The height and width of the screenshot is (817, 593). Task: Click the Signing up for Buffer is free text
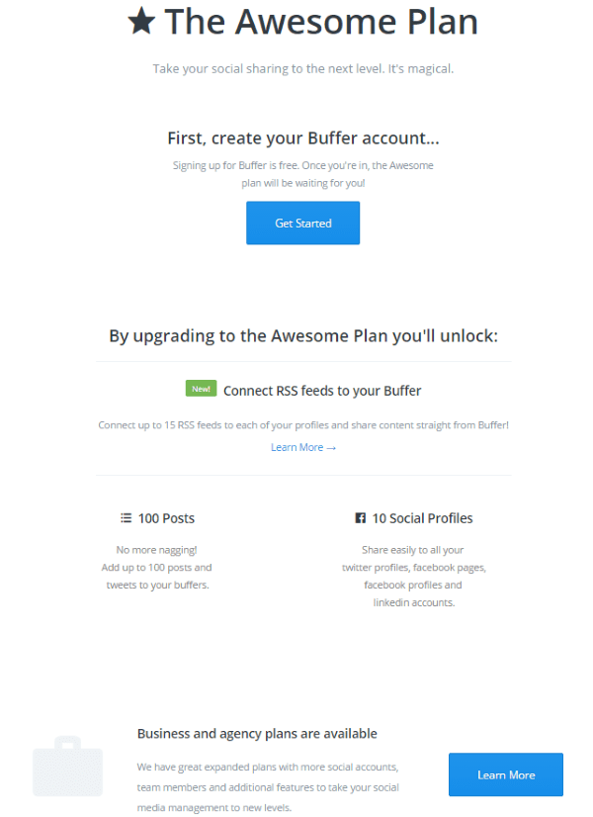[x=303, y=174]
